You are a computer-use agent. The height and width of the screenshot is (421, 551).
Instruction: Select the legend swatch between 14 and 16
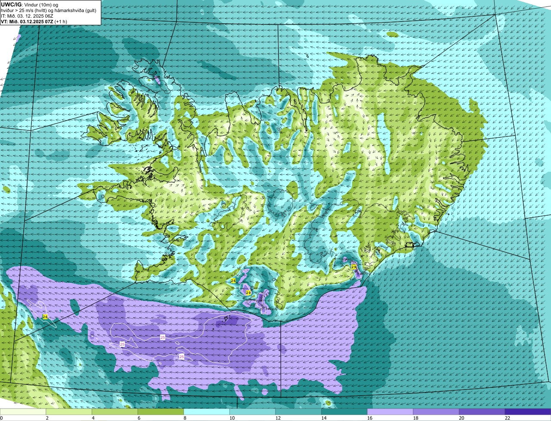click(344, 412)
